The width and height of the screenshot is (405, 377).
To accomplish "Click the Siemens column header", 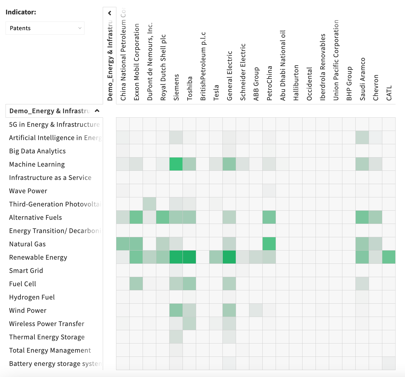I will point(176,87).
